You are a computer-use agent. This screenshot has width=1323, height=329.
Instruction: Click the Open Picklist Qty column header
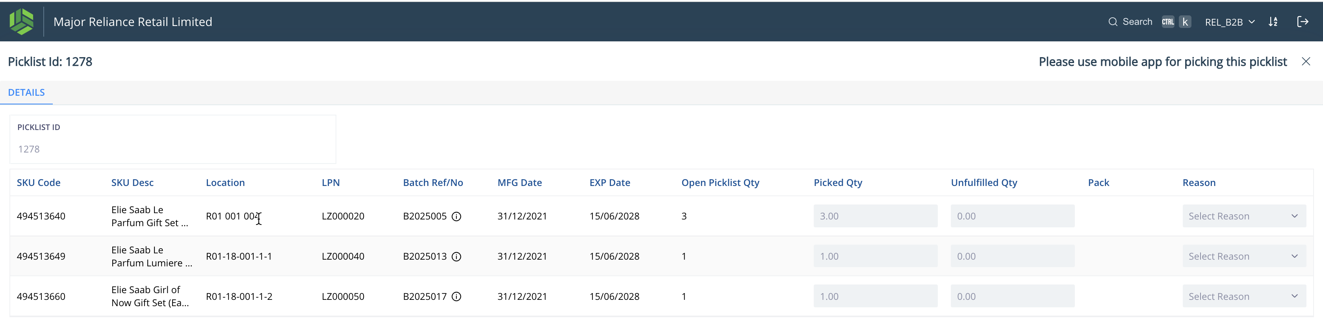click(720, 183)
